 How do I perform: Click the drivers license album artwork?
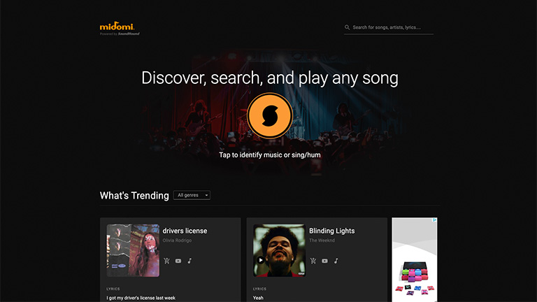point(132,250)
